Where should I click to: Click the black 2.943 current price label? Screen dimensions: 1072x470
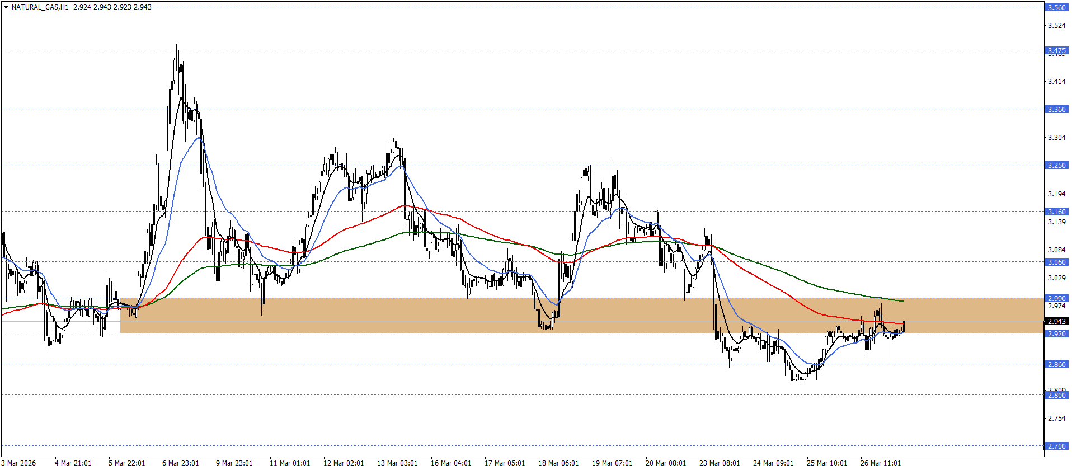[x=1056, y=321]
